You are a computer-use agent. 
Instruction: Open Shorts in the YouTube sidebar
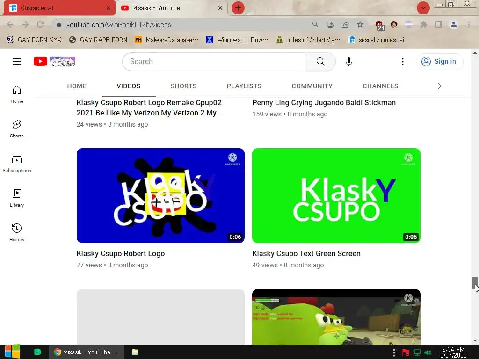click(17, 129)
